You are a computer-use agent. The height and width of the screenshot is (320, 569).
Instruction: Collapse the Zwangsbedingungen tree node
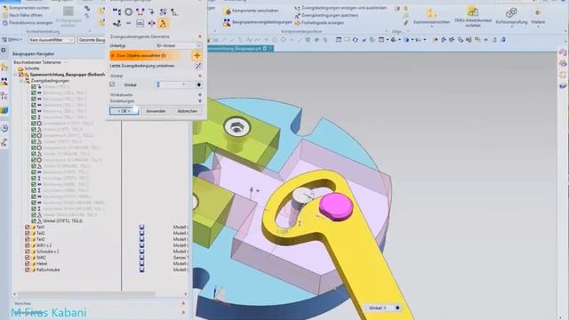click(21, 81)
